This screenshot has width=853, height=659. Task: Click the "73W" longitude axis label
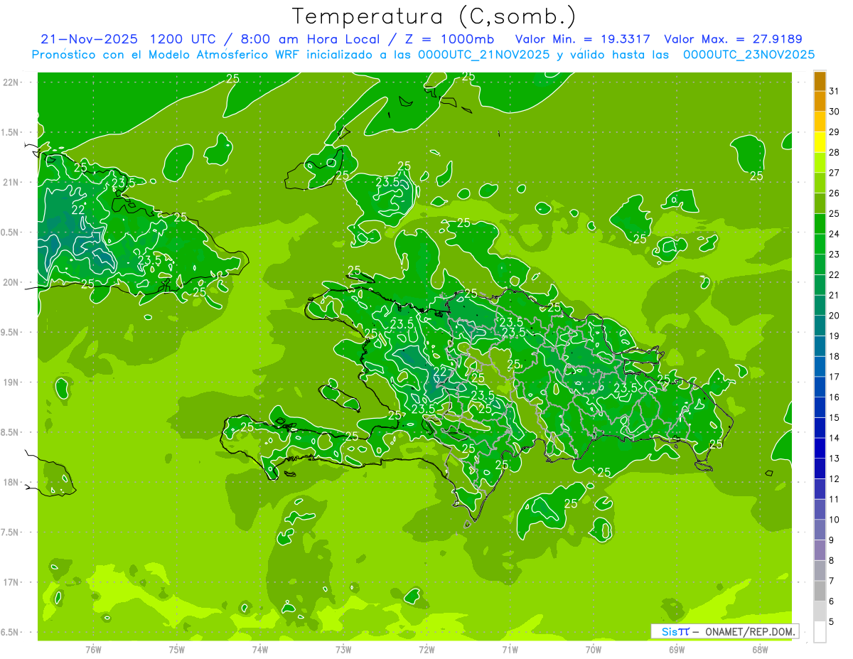tap(343, 650)
